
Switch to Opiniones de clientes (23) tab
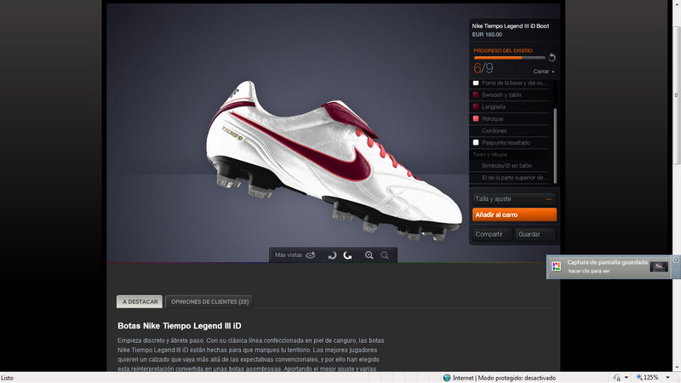coord(209,302)
